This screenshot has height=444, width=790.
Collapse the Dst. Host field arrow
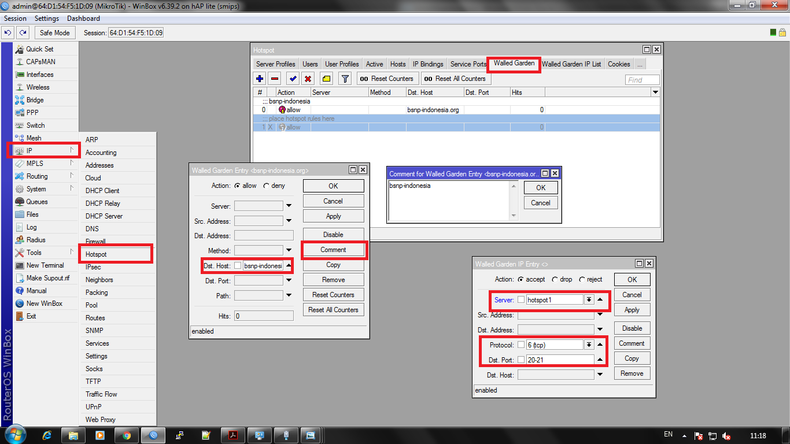289,266
